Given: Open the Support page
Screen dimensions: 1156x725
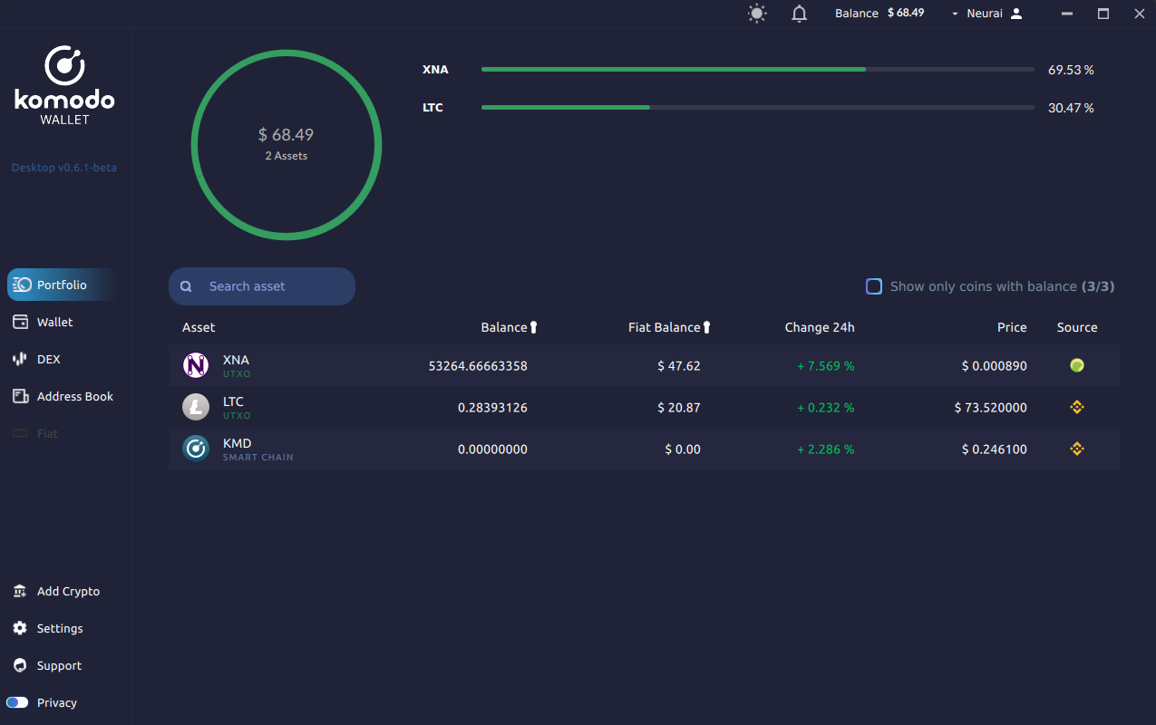Looking at the screenshot, I should [58, 665].
